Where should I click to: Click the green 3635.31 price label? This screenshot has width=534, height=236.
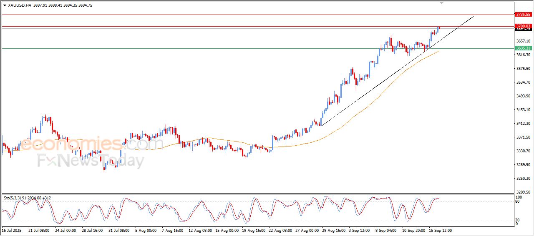click(523, 48)
